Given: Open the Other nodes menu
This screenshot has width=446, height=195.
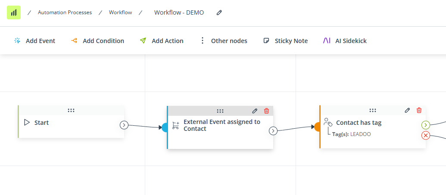Looking at the screenshot, I should click(x=224, y=40).
